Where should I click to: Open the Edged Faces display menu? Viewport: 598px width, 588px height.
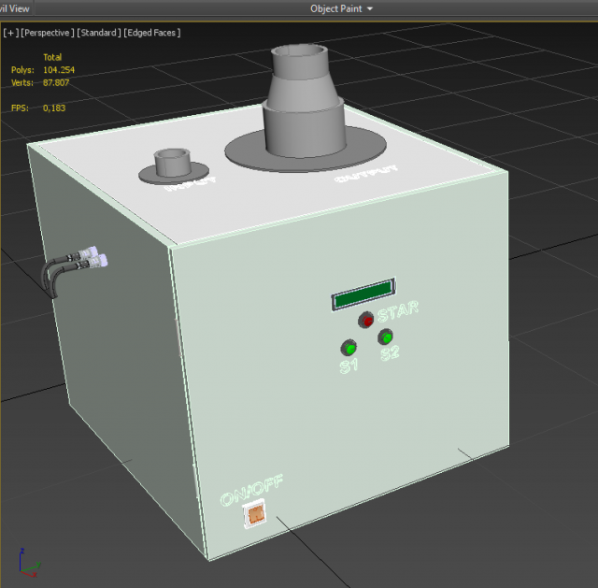pos(152,33)
